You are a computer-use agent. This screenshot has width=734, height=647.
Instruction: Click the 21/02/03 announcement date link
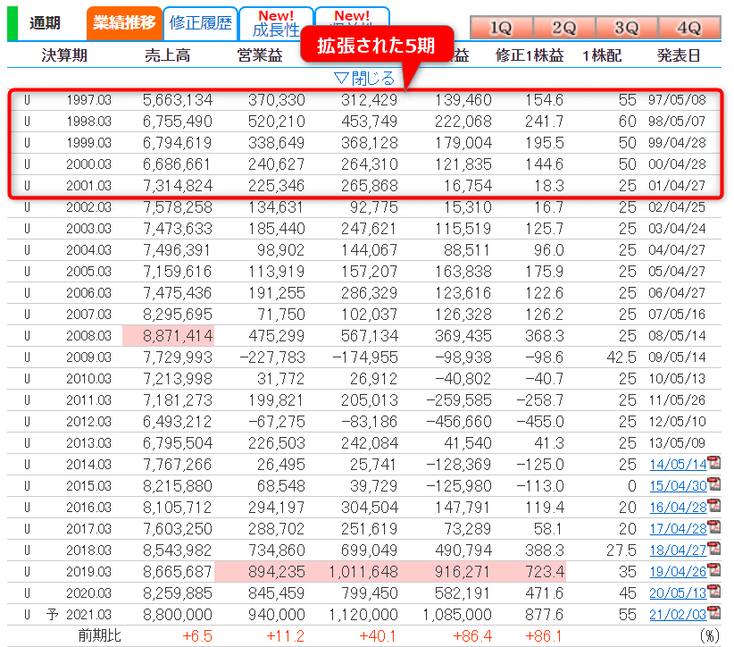pyautogui.click(x=677, y=615)
